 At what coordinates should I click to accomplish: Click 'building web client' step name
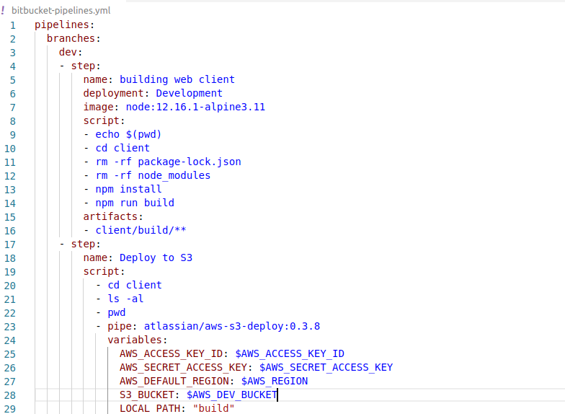point(177,79)
